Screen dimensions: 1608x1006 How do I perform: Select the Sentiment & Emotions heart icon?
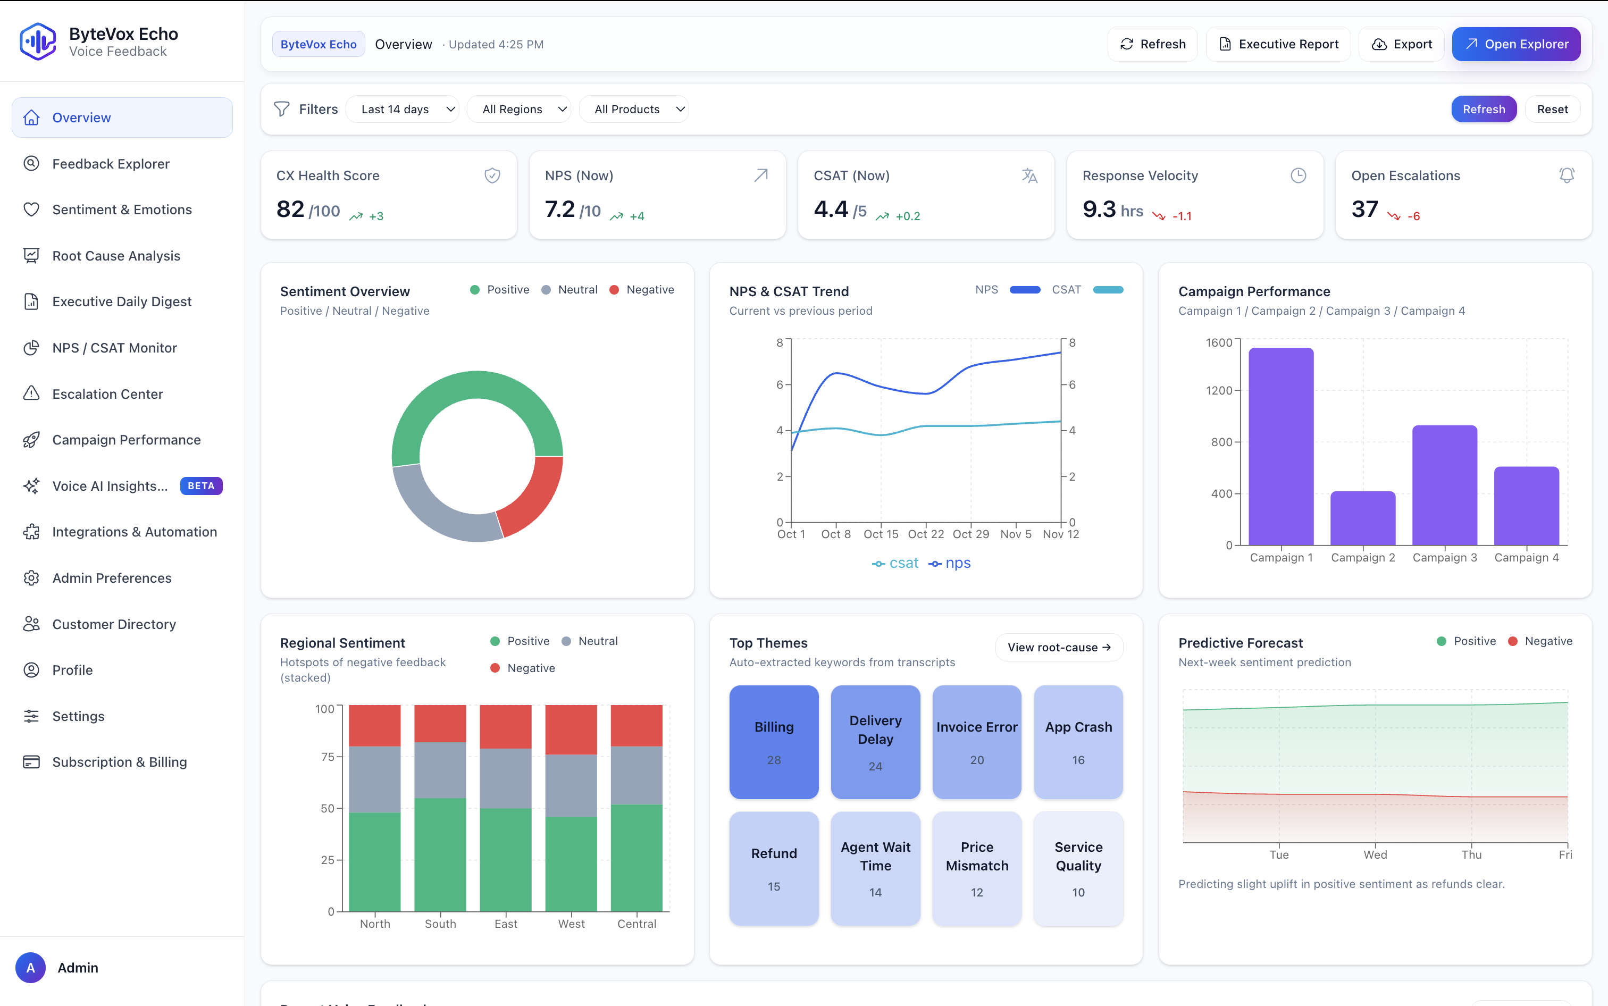[32, 209]
